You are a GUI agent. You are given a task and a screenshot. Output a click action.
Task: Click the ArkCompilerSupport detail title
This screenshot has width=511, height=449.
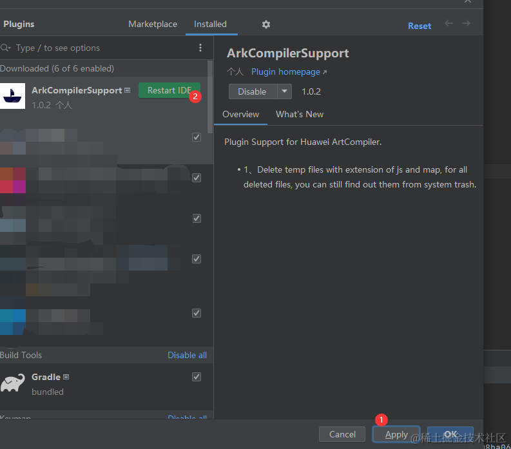pyautogui.click(x=288, y=53)
